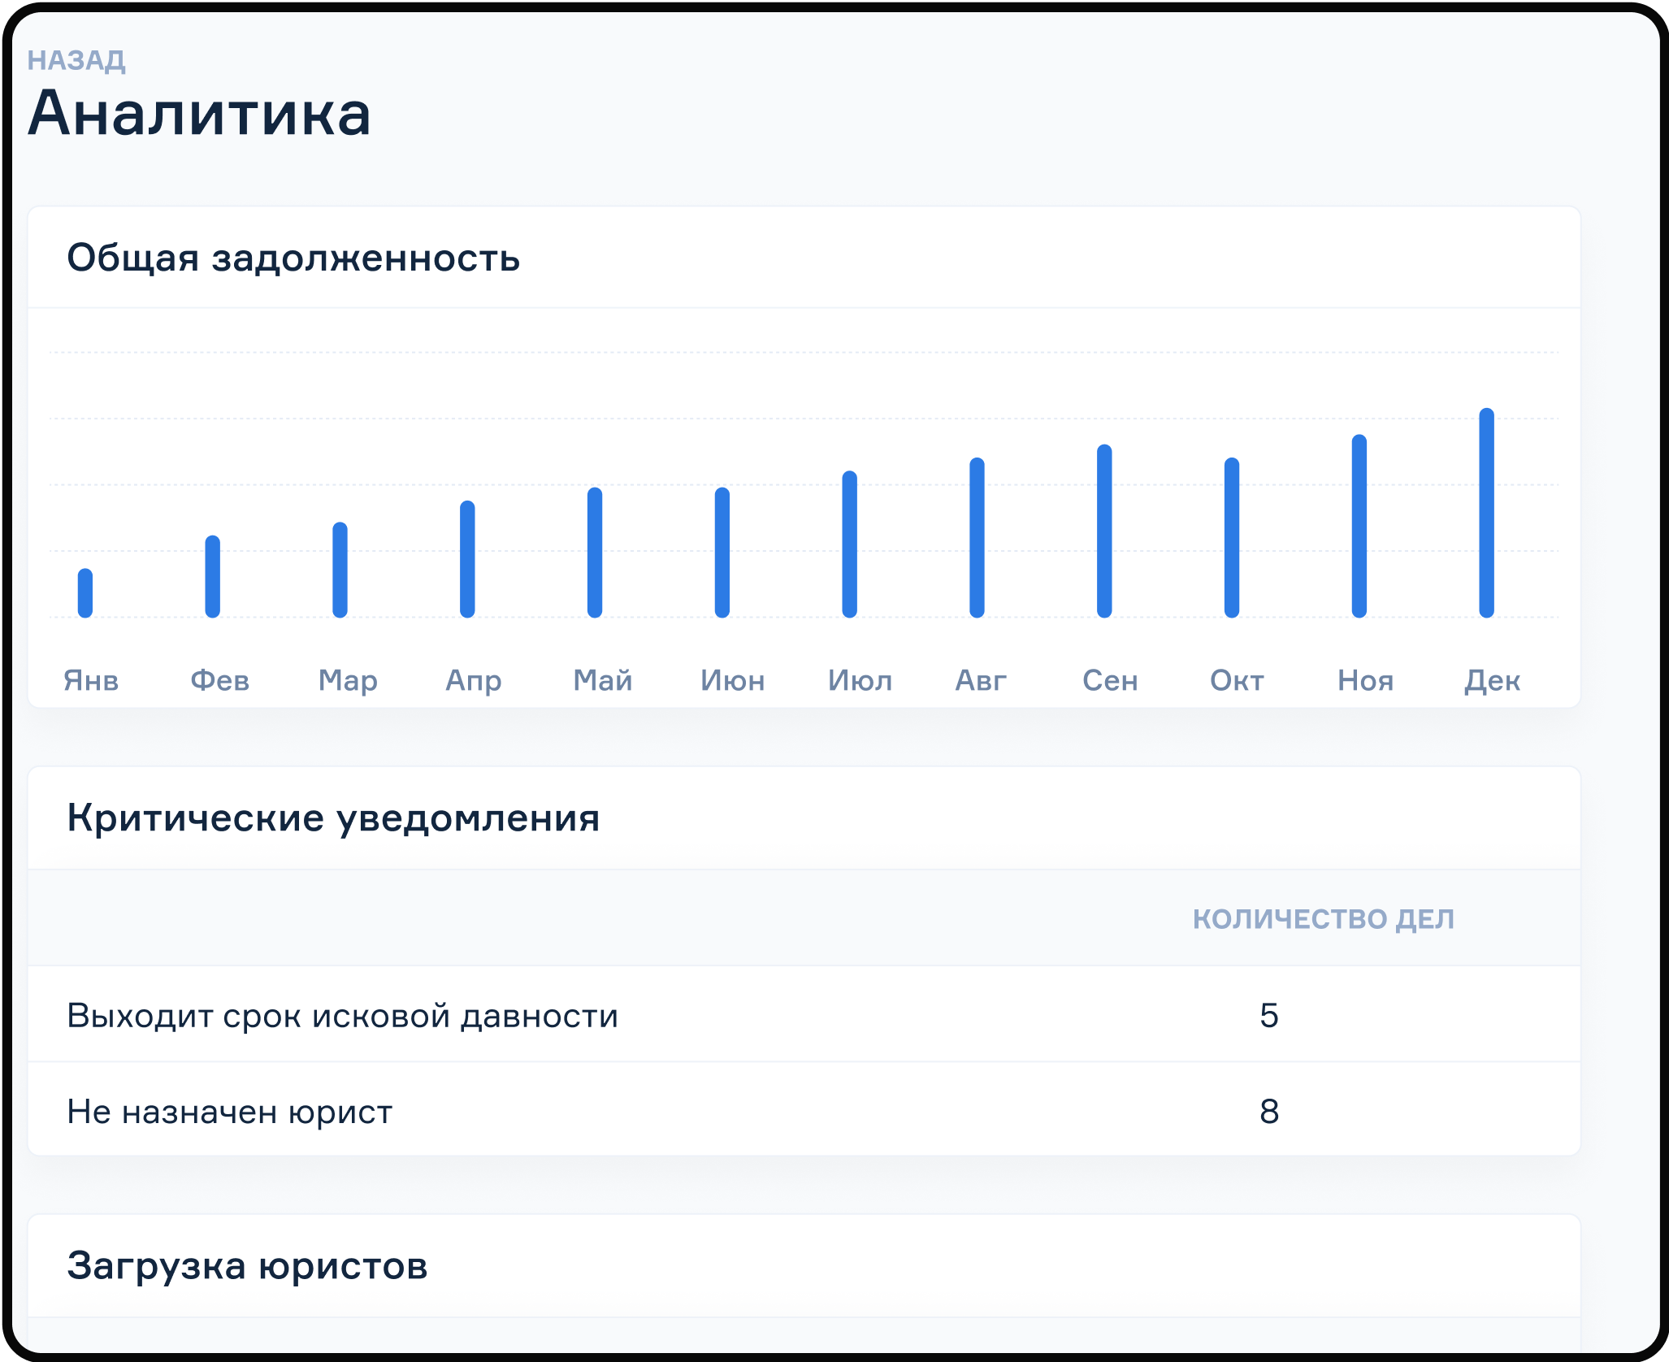Click the Авг bar in the chart
The image size is (1669, 1362).
(x=978, y=537)
